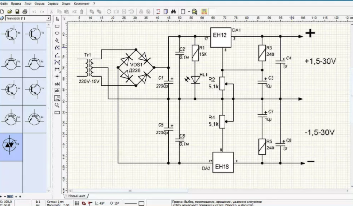Select the abl text tool

point(57,84)
